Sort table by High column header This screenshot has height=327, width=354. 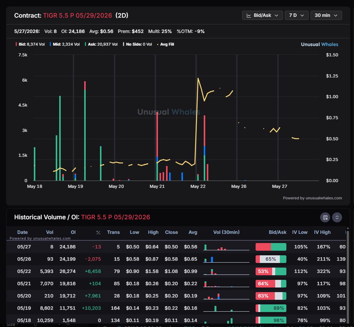pos(153,232)
